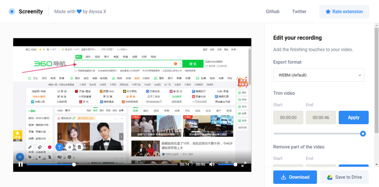Select the 资讯 tab in the video
The height and width of the screenshot is (187, 379).
coord(88,57)
